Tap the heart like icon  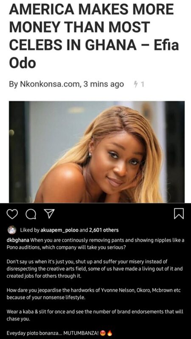click(12, 214)
